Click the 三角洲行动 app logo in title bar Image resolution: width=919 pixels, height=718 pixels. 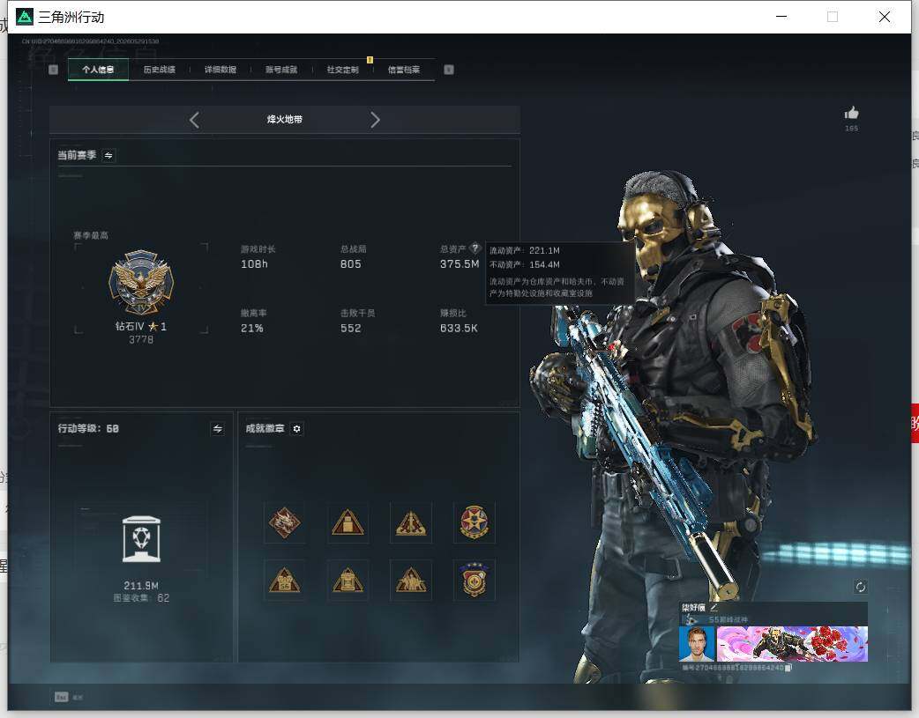25,17
